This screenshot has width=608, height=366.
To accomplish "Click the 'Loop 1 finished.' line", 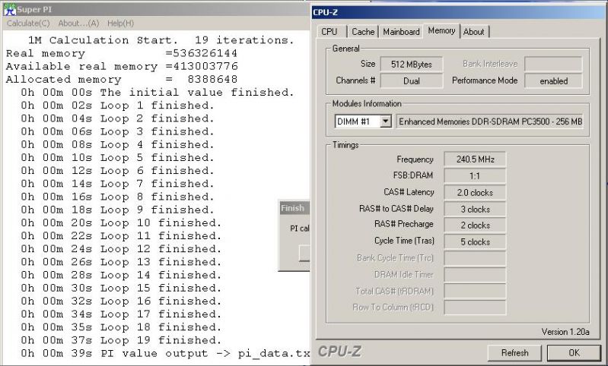I will (117, 106).
